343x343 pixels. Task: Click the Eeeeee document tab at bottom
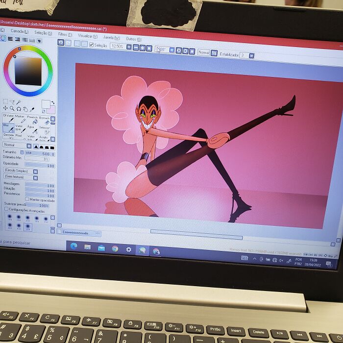click(x=77, y=233)
